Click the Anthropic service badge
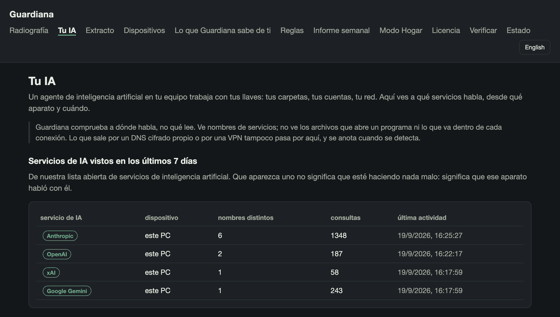 point(60,236)
